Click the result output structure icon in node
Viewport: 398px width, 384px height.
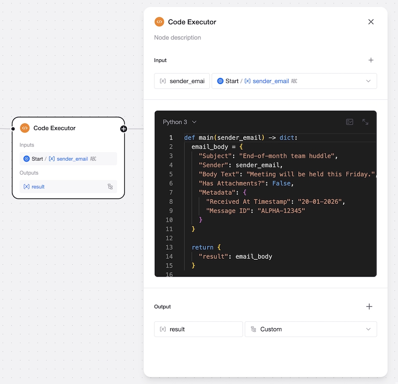coord(110,187)
